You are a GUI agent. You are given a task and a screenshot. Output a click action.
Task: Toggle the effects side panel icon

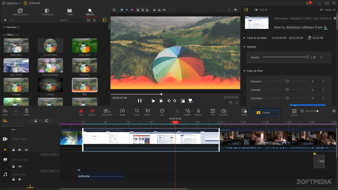(105, 20)
